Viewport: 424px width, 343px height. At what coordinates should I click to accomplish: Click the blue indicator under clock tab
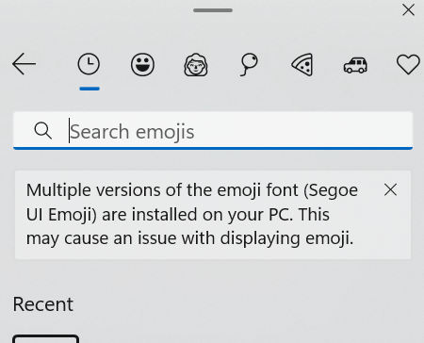tap(90, 89)
